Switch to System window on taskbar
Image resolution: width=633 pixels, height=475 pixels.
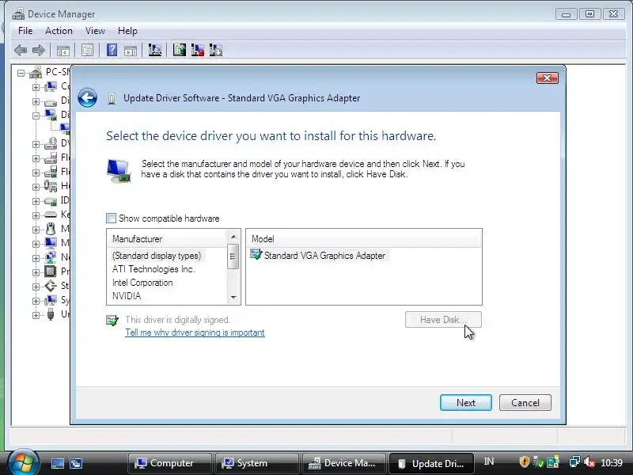tap(258, 463)
